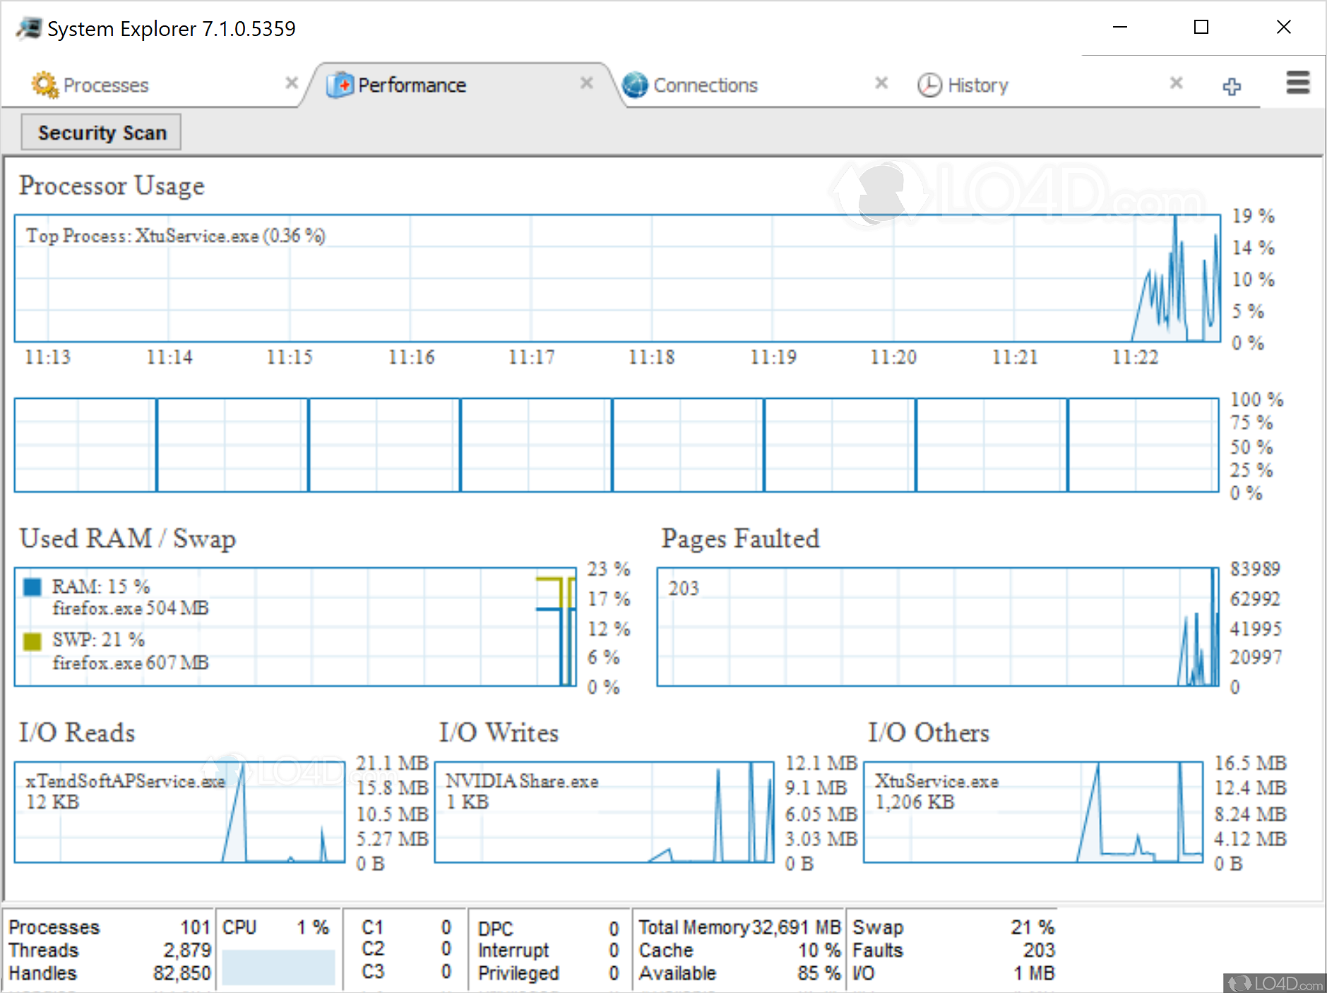The image size is (1327, 993).
Task: Click the Threads value 2,879
Action: tap(187, 951)
